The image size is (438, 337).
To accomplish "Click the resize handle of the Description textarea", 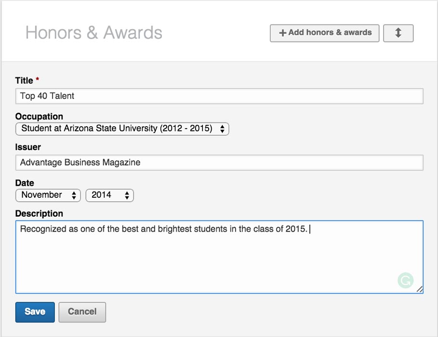I will (419, 290).
